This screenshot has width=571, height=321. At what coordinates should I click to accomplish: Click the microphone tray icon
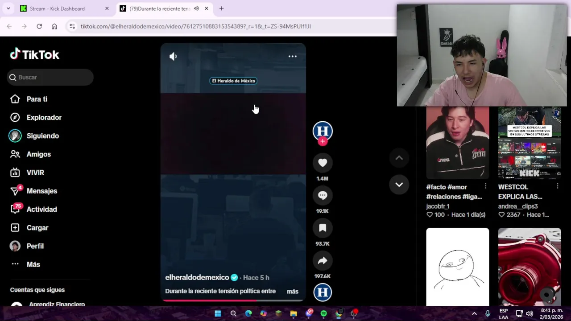click(x=488, y=313)
